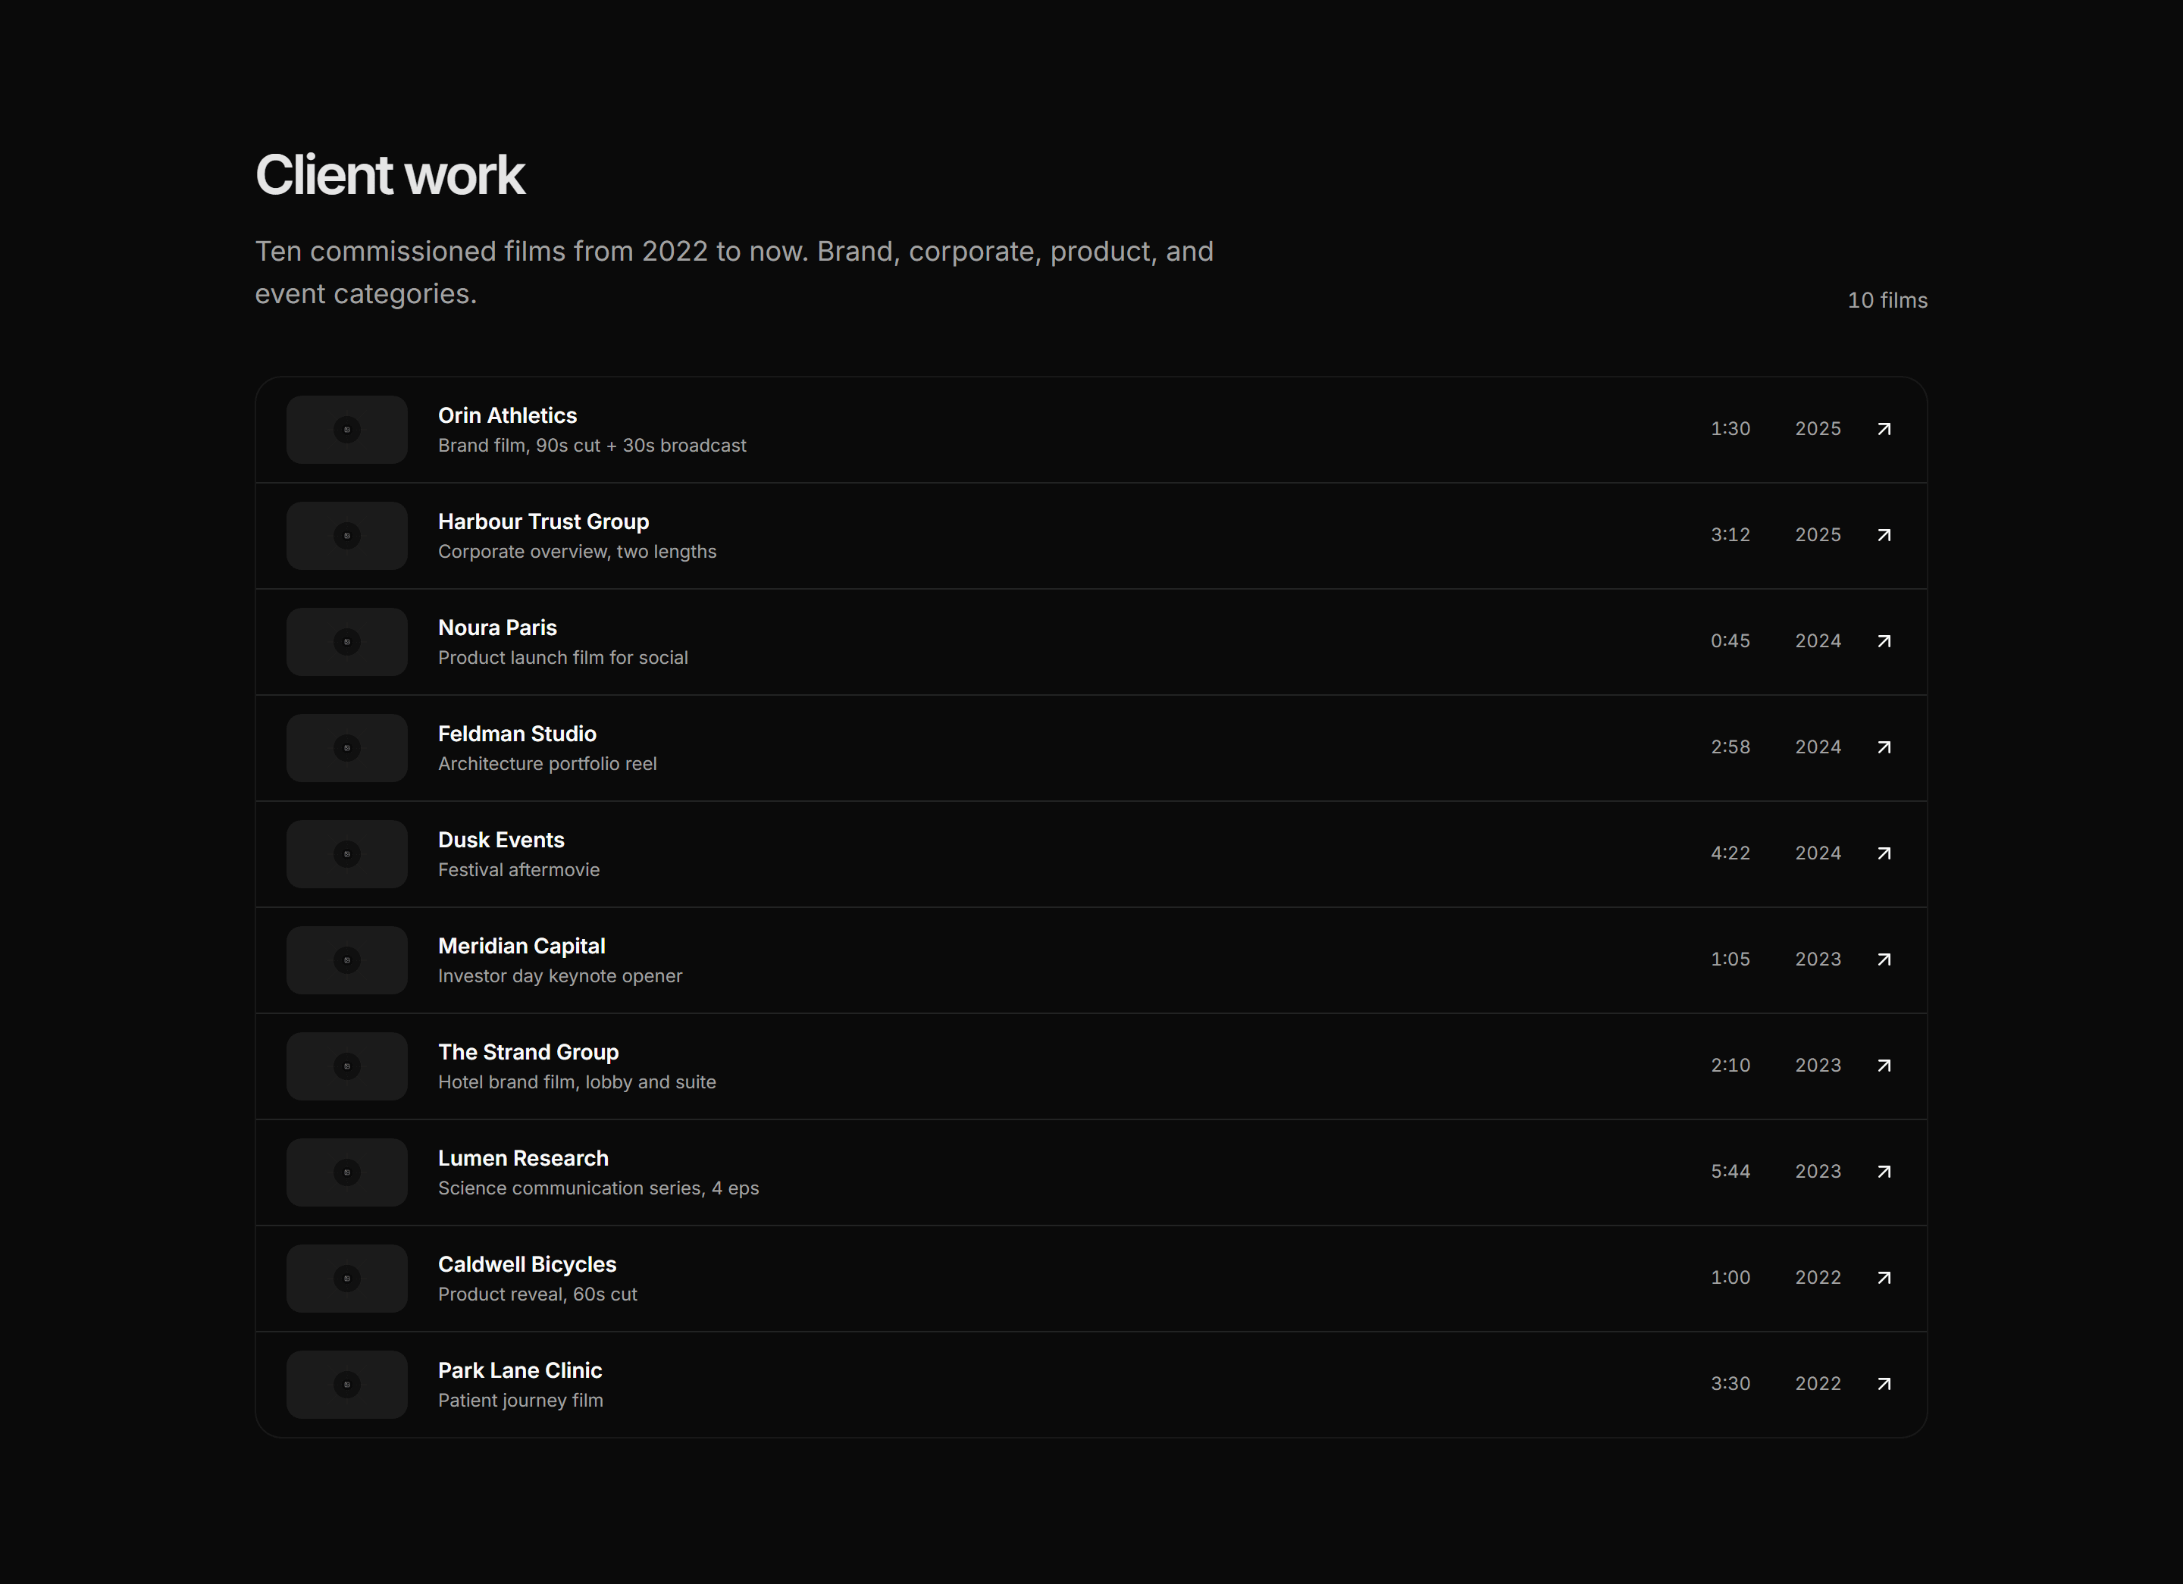
Task: Click 'Brand film, 90s cut + 30s broadcast'
Action: pyautogui.click(x=592, y=446)
